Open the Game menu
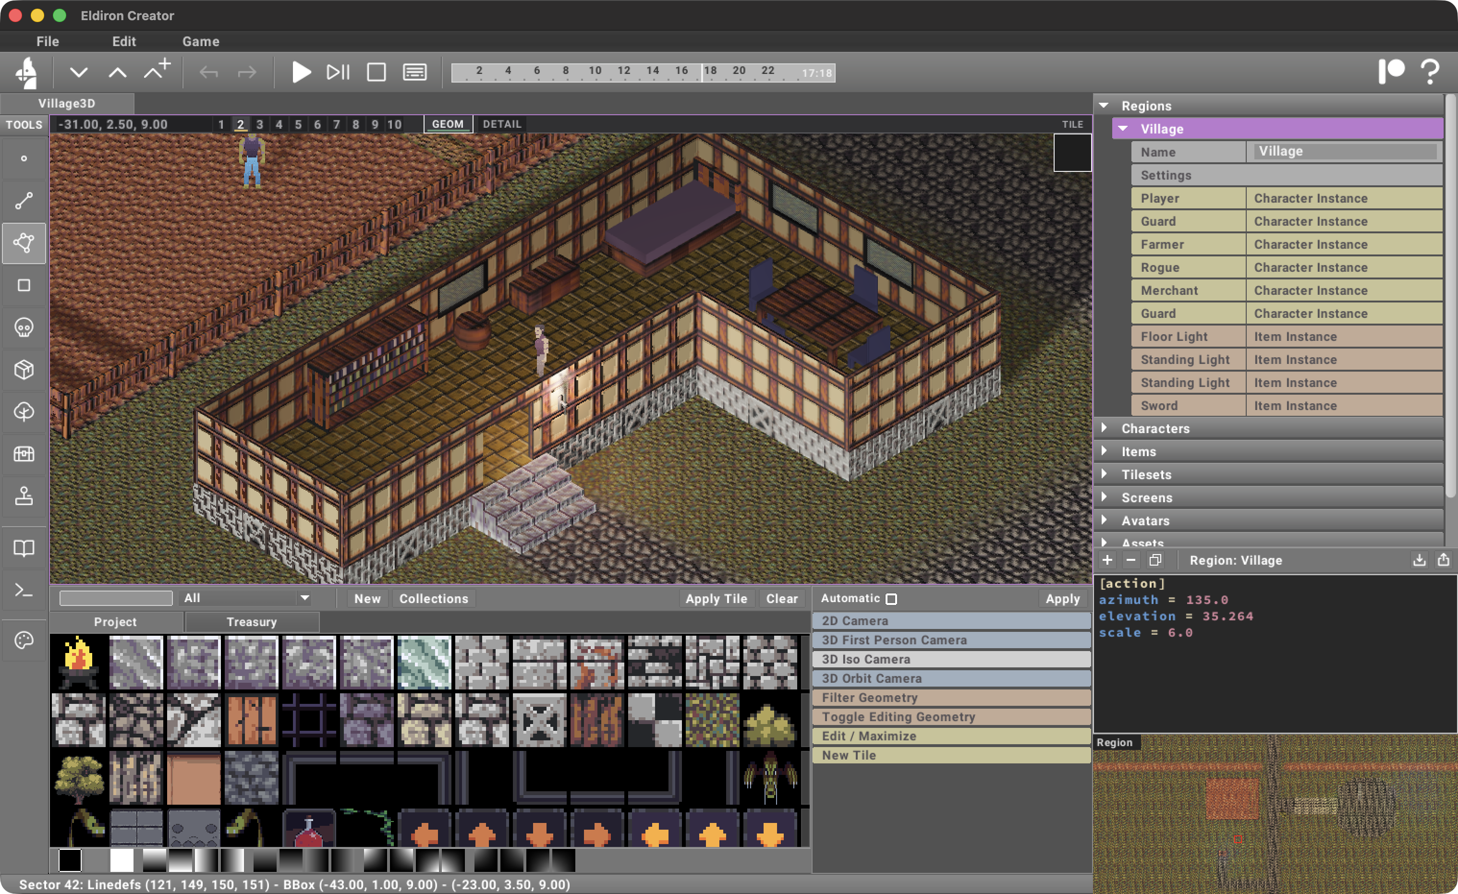 click(x=201, y=41)
